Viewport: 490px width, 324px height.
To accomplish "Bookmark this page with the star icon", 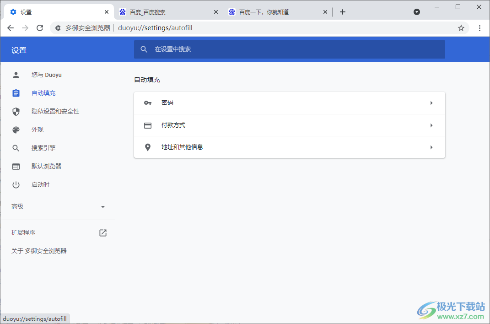I will coord(461,28).
